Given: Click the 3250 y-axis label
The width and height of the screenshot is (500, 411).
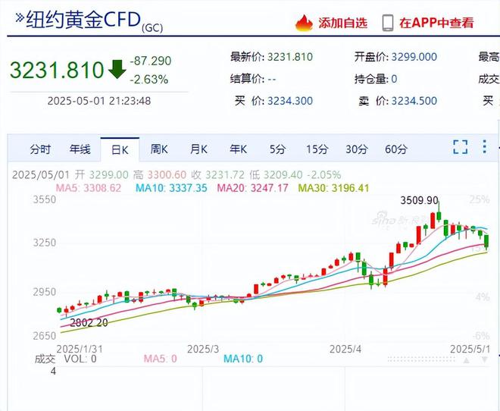Looking at the screenshot, I should 45,243.
